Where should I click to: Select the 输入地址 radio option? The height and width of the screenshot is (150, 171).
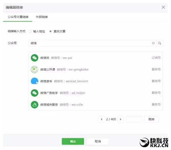(30, 31)
